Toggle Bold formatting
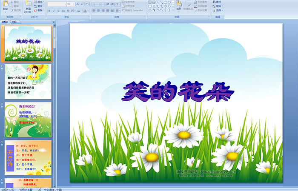Image resolution: width=298 pixels, height=191 pixels. pyautogui.click(x=49, y=11)
